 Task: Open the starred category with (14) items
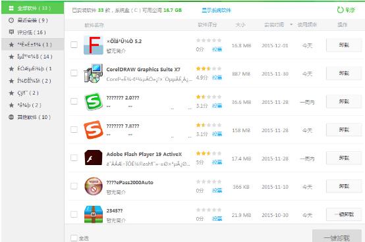pos(32,57)
